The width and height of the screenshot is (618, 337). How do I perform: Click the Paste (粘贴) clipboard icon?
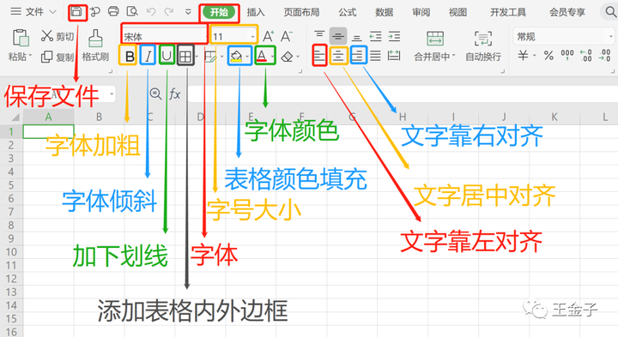[20, 38]
